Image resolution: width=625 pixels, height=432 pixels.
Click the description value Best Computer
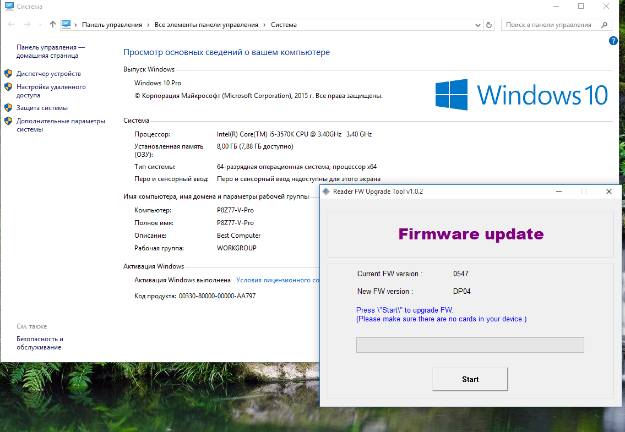tap(238, 236)
